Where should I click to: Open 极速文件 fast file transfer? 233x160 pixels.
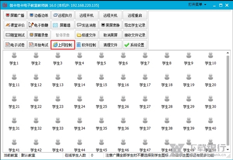(x=87, y=35)
